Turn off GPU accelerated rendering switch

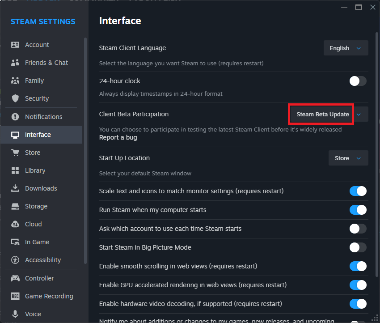point(358,285)
